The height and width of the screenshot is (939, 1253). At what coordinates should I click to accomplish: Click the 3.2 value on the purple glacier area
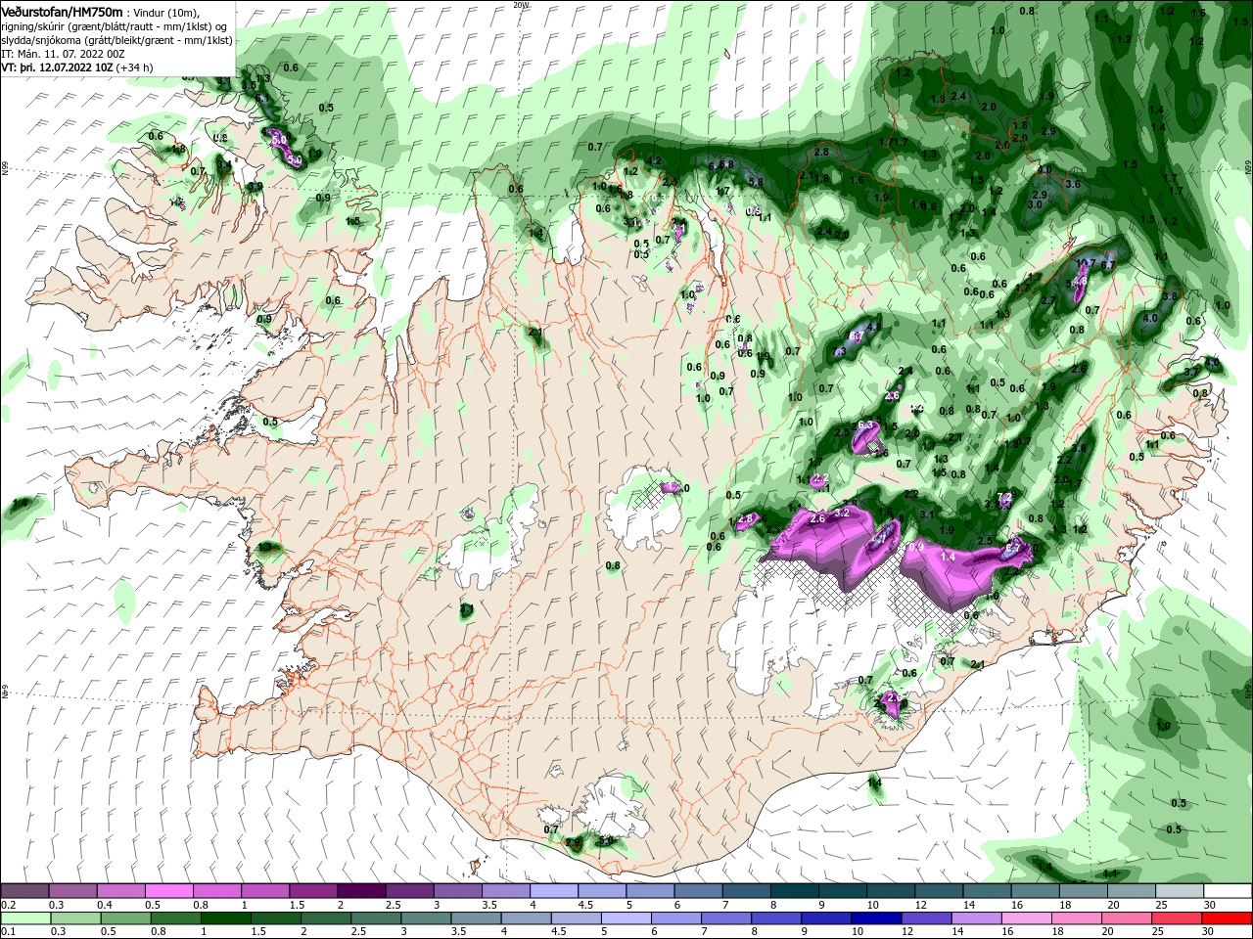click(x=841, y=513)
